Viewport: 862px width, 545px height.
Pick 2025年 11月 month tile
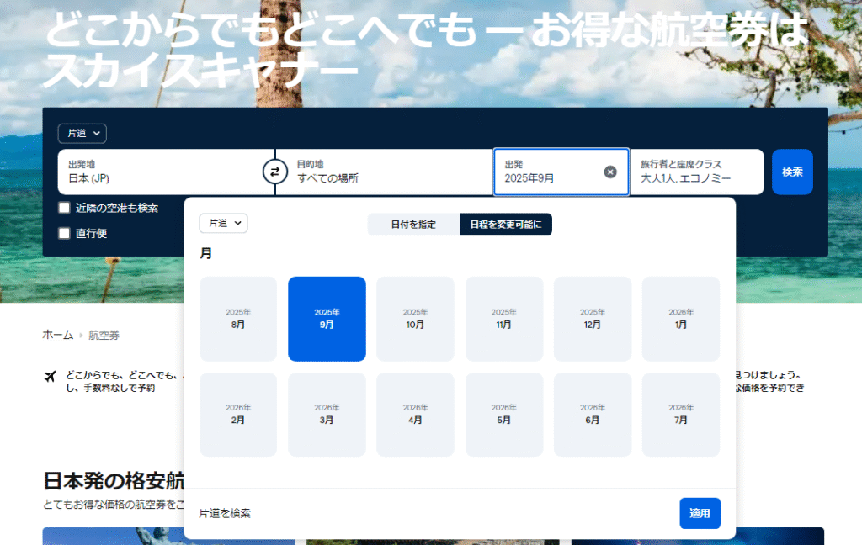(504, 319)
